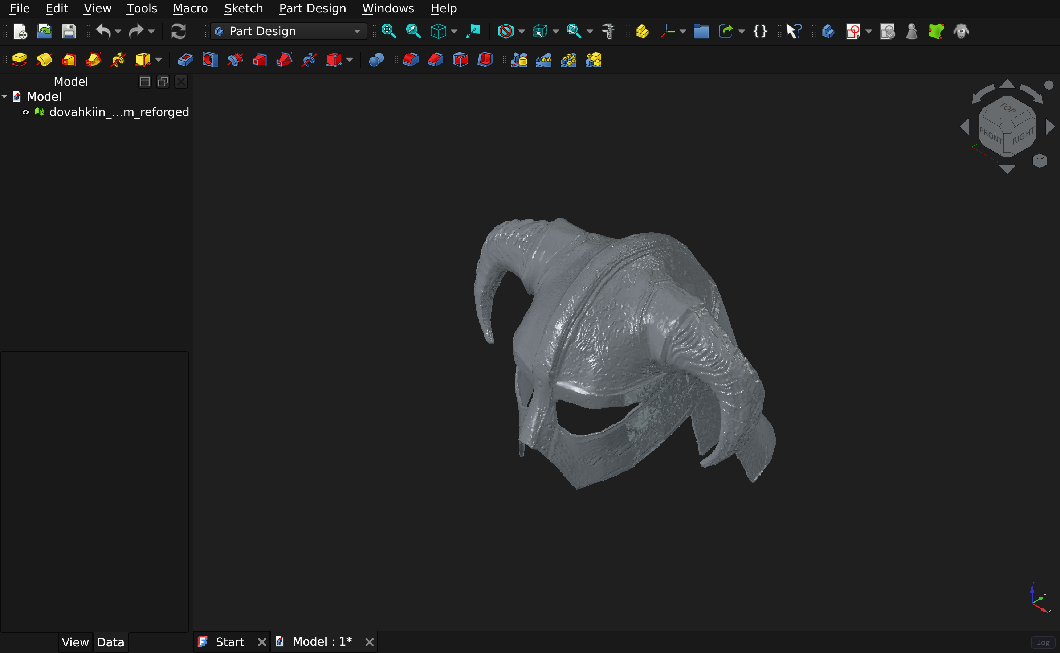Rotate view with navigation cube down arrow

tap(1007, 169)
